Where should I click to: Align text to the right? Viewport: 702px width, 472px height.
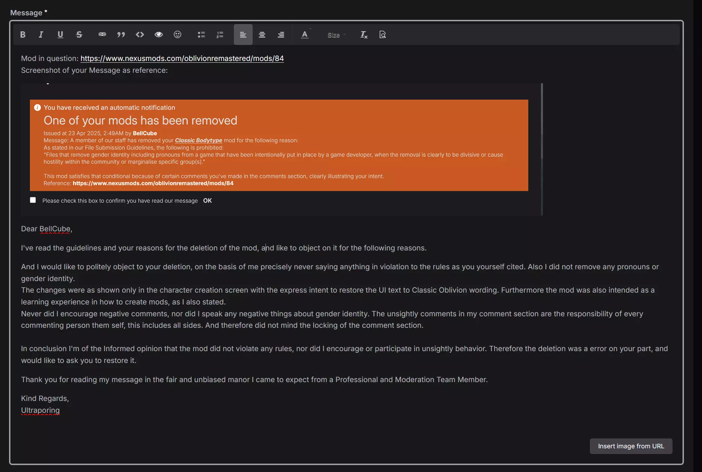point(281,34)
